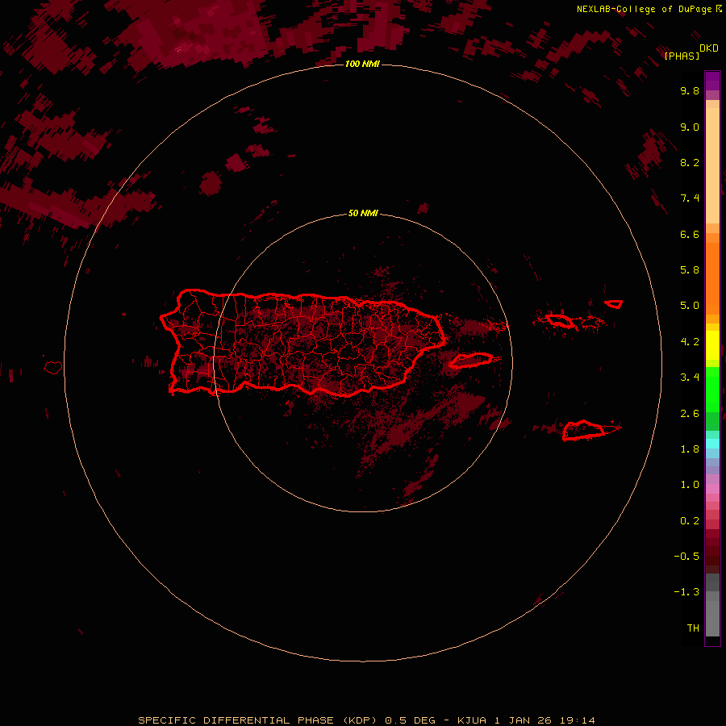Click the 9.0 scale value

[x=690, y=127]
